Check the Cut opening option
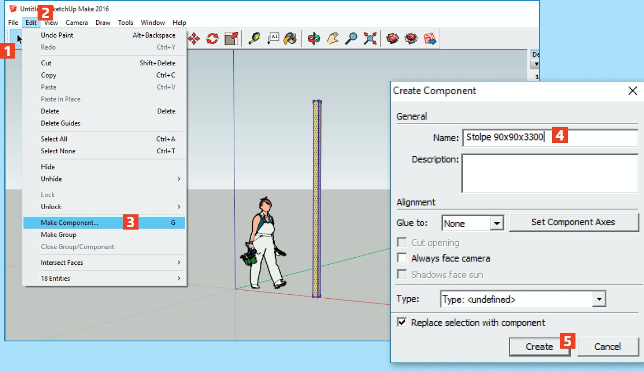This screenshot has height=372, width=644. 401,242
